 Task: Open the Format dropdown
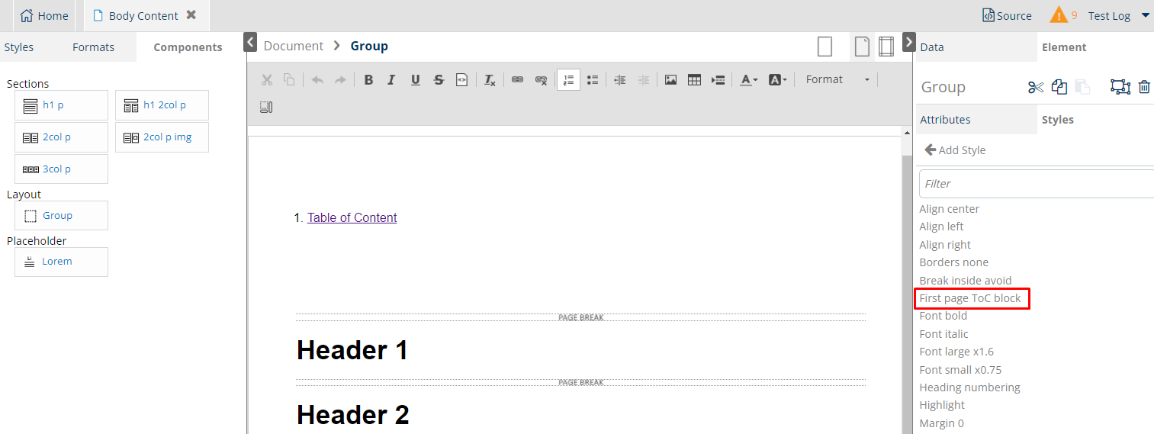pos(837,80)
